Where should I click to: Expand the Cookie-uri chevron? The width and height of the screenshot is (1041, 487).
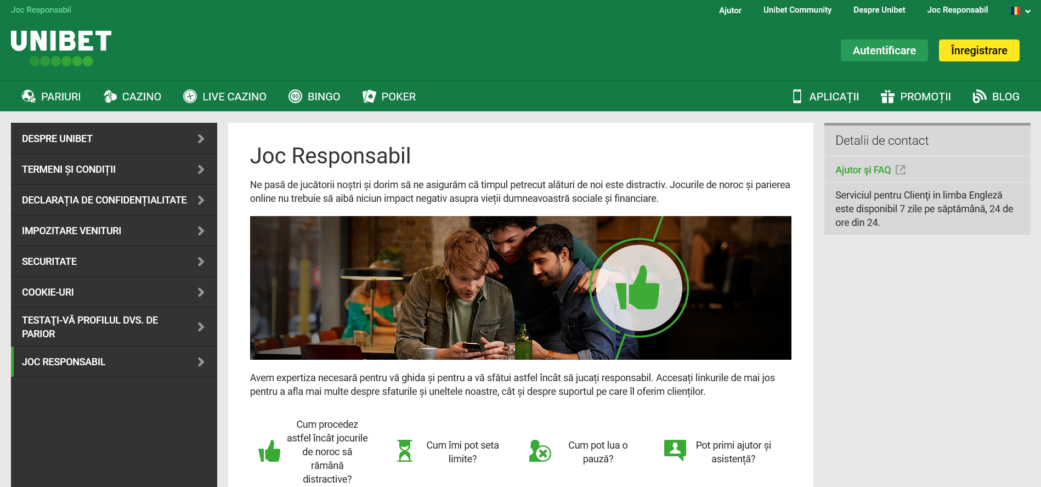(201, 292)
